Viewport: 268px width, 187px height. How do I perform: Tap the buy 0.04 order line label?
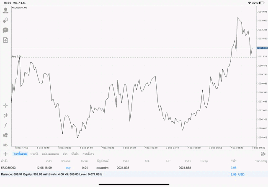[x=17, y=56]
